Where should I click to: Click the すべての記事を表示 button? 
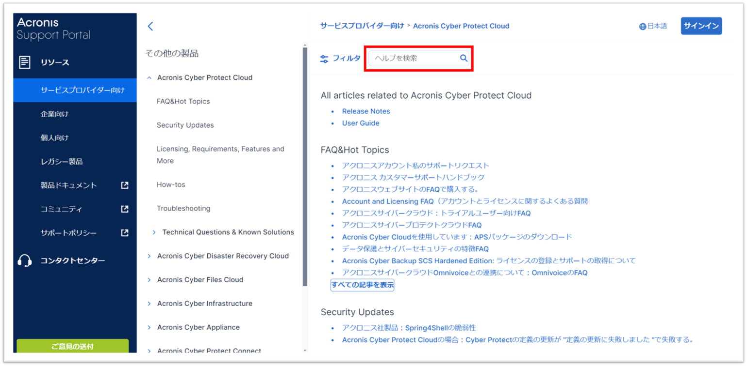pos(362,285)
